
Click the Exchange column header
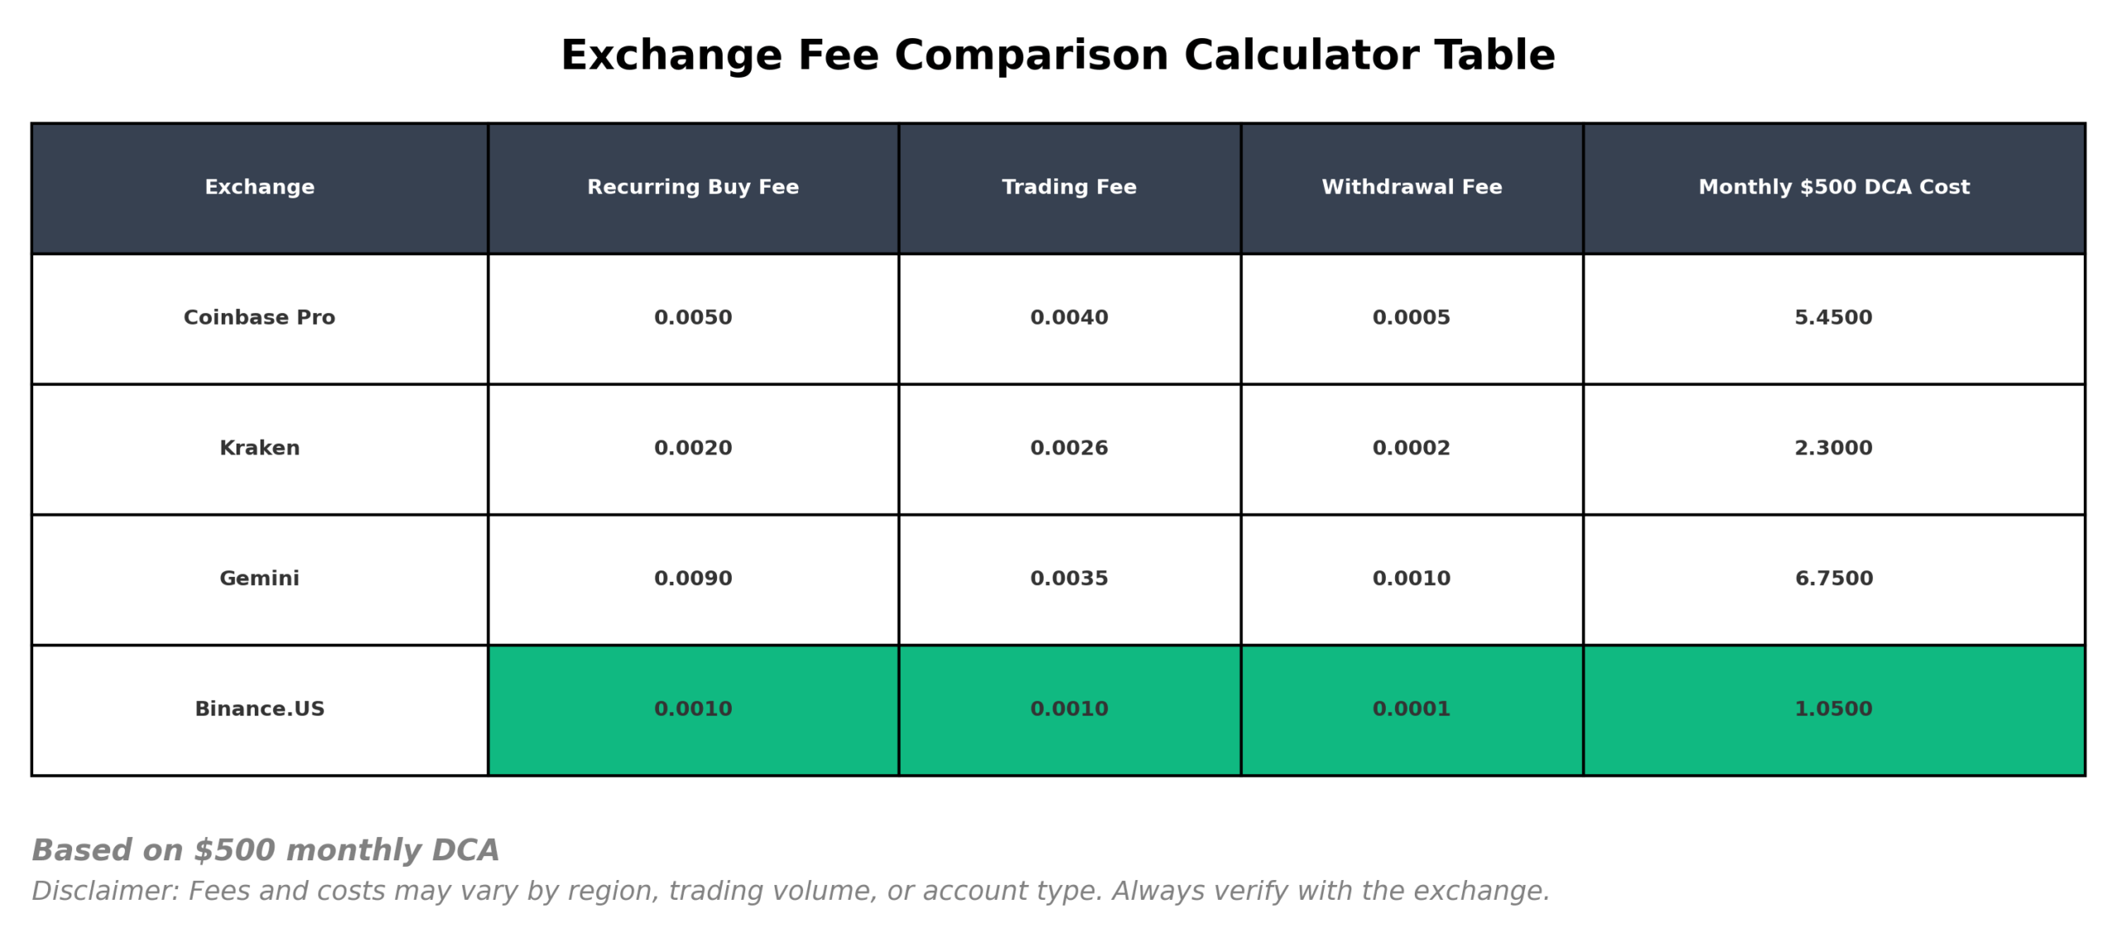coord(260,188)
